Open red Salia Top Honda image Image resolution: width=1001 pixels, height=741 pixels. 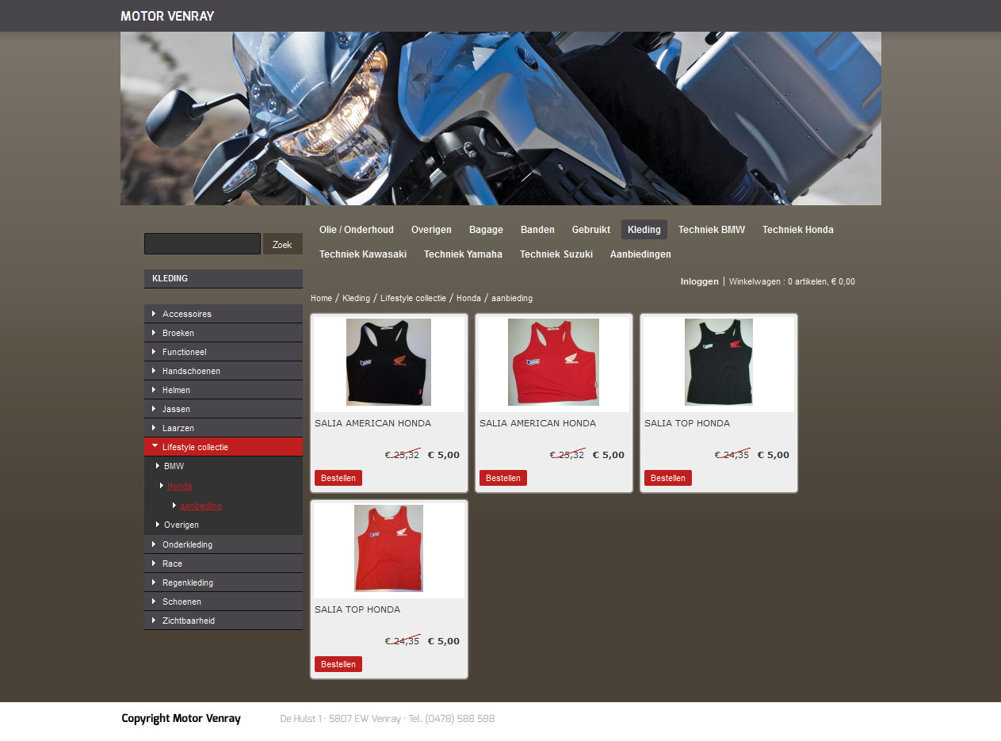[x=388, y=548]
